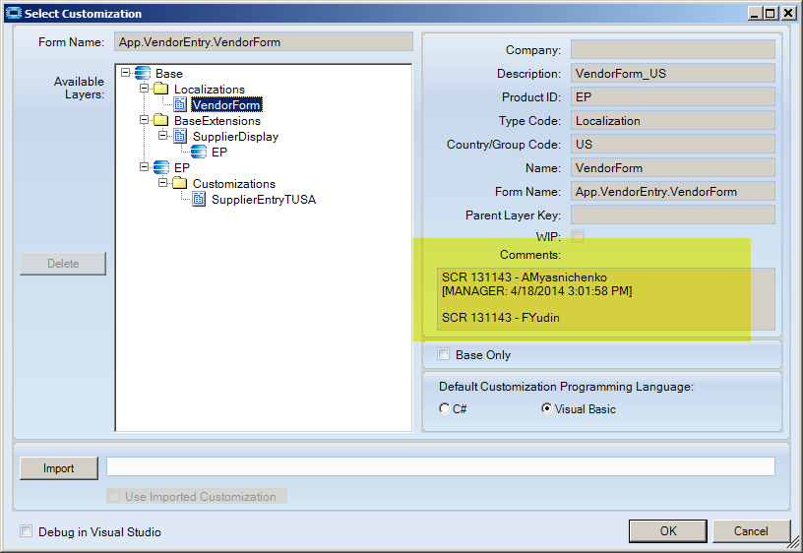Collapse the Base tree node

(126, 73)
